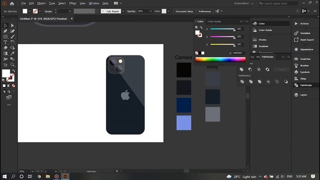This screenshot has width=320, height=180.
Task: Click the Preferences button
Action: (x=204, y=11)
